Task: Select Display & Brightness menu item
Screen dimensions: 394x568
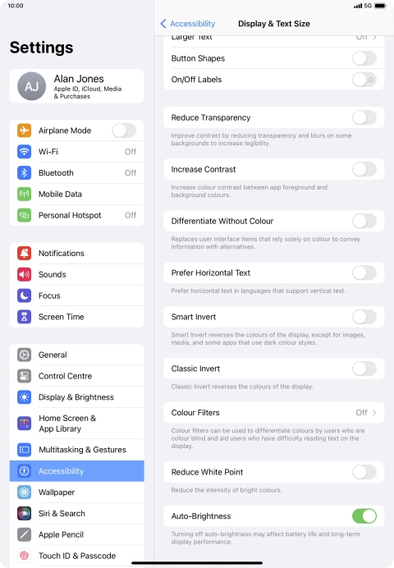Action: pos(77,397)
